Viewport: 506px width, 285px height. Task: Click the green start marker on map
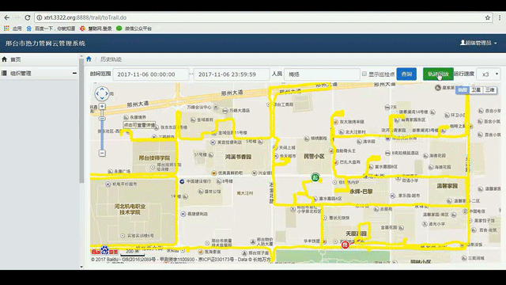click(315, 177)
